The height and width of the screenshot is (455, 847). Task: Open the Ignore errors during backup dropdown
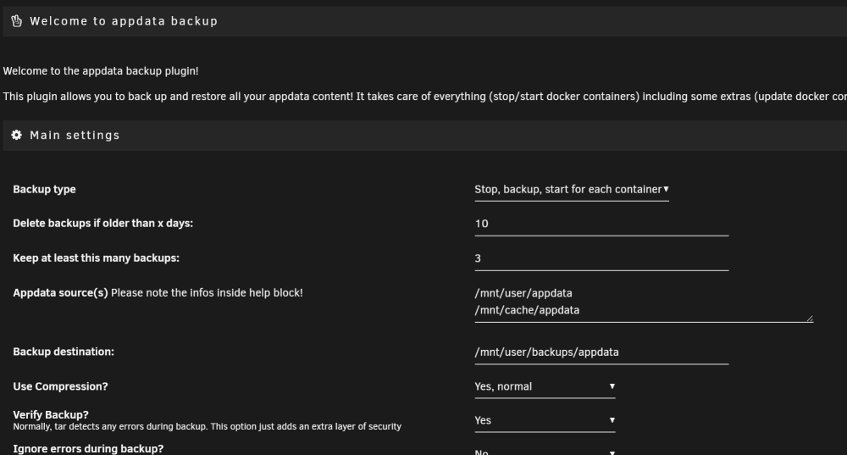point(545,452)
